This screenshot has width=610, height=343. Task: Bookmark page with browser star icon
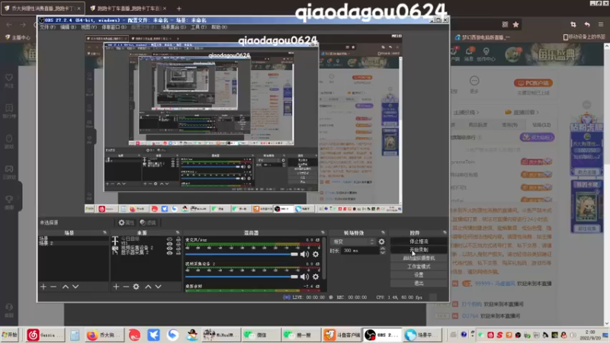coord(516,24)
